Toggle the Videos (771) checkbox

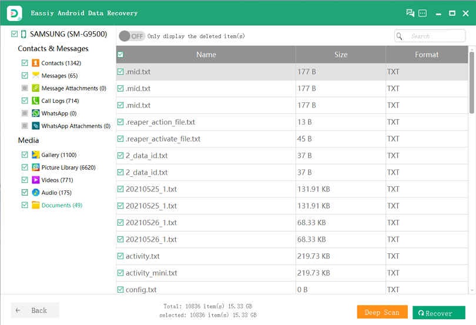25,180
